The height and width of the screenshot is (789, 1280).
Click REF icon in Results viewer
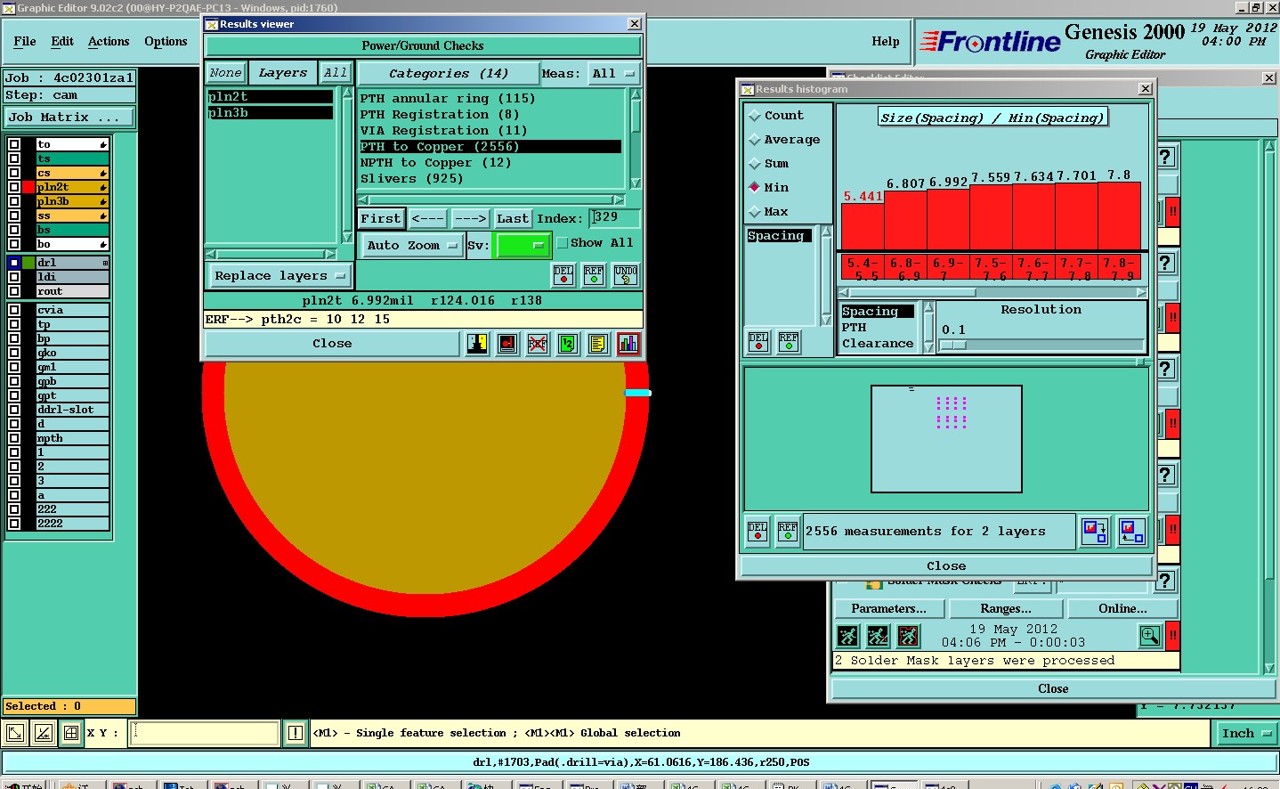click(594, 275)
